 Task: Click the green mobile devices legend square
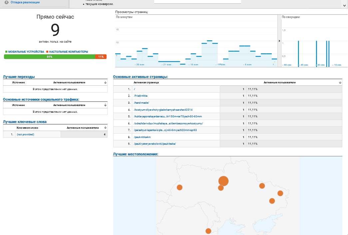[x=6, y=52]
